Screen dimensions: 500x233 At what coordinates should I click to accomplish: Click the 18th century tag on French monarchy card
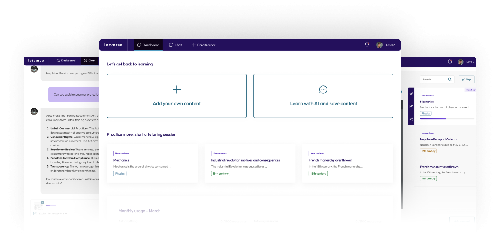(x=318, y=174)
